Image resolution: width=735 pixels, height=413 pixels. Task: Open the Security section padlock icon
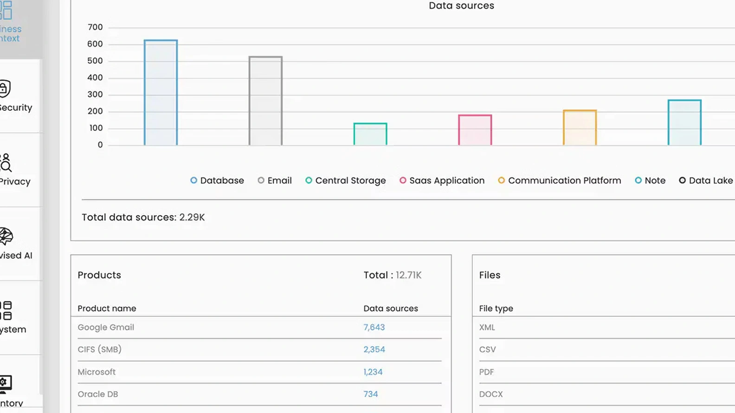(5, 89)
